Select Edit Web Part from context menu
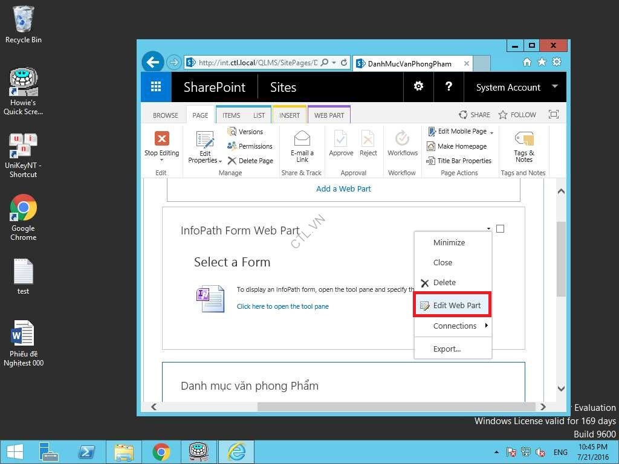This screenshot has width=619, height=464. pos(456,305)
